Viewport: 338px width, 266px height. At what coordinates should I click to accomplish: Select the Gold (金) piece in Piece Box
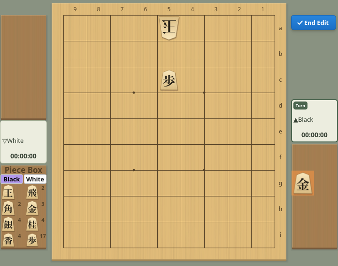[32, 208]
